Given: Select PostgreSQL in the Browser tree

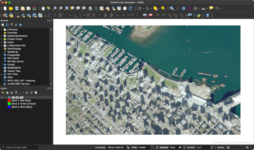Looking at the screenshot, I should 14,55.
